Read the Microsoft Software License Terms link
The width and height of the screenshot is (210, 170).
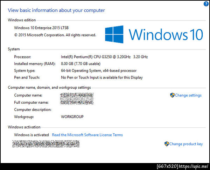87,135
